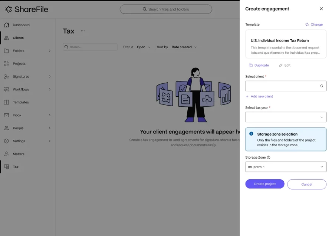Close the Create engagement panel
The height and width of the screenshot is (236, 332).
pyautogui.click(x=321, y=9)
